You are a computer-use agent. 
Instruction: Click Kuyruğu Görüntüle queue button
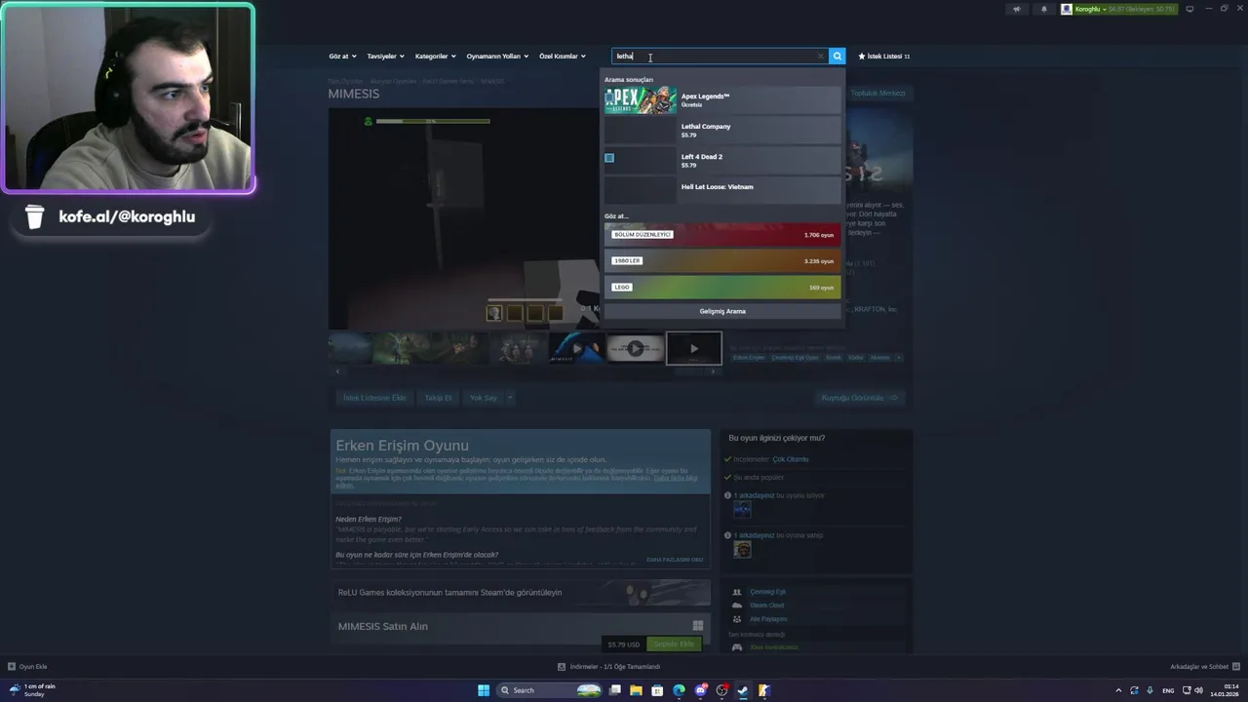coord(861,398)
